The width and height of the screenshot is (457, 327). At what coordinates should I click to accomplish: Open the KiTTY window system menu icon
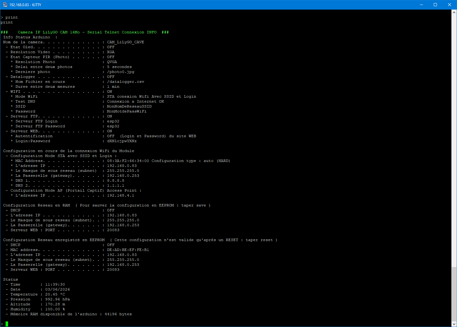[5, 5]
